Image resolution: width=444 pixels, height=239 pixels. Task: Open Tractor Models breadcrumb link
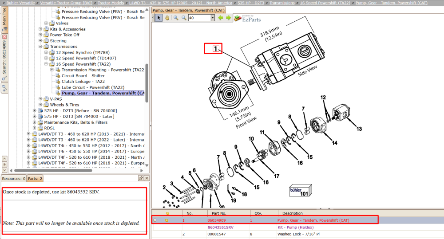click(111, 3)
